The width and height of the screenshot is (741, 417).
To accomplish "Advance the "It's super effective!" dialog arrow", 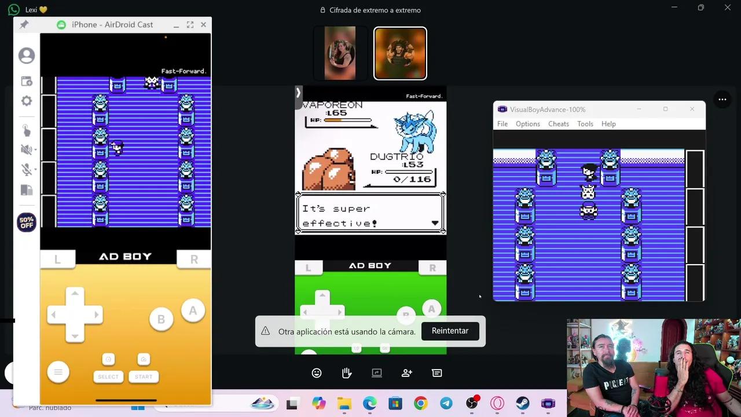I will 435,223.
